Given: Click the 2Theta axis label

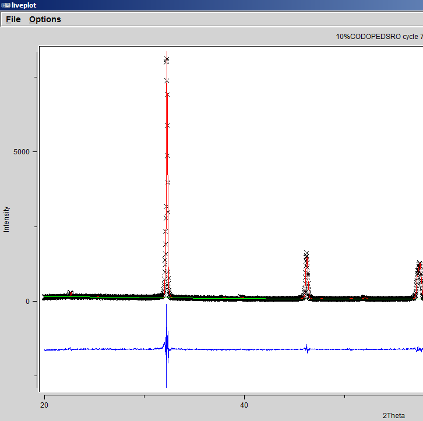Looking at the screenshot, I should pyautogui.click(x=394, y=416).
